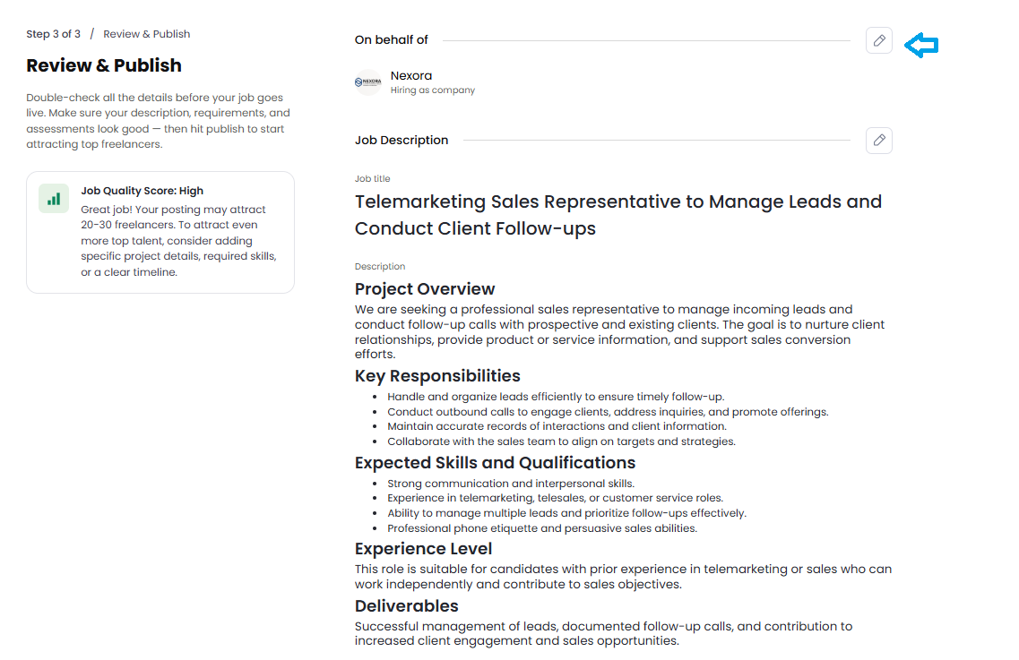Click the Job Quality Score: High title

(x=142, y=191)
